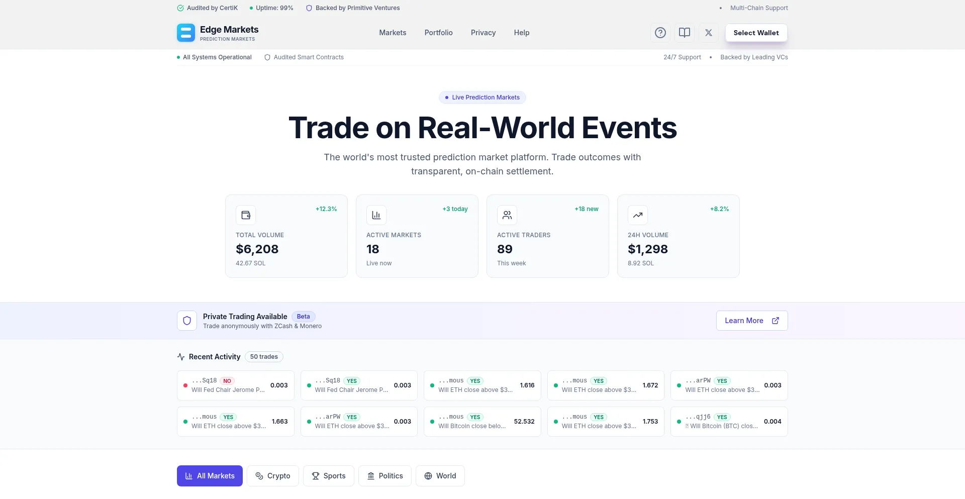
Task: Switch to Politics markets filter
Action: click(384, 476)
